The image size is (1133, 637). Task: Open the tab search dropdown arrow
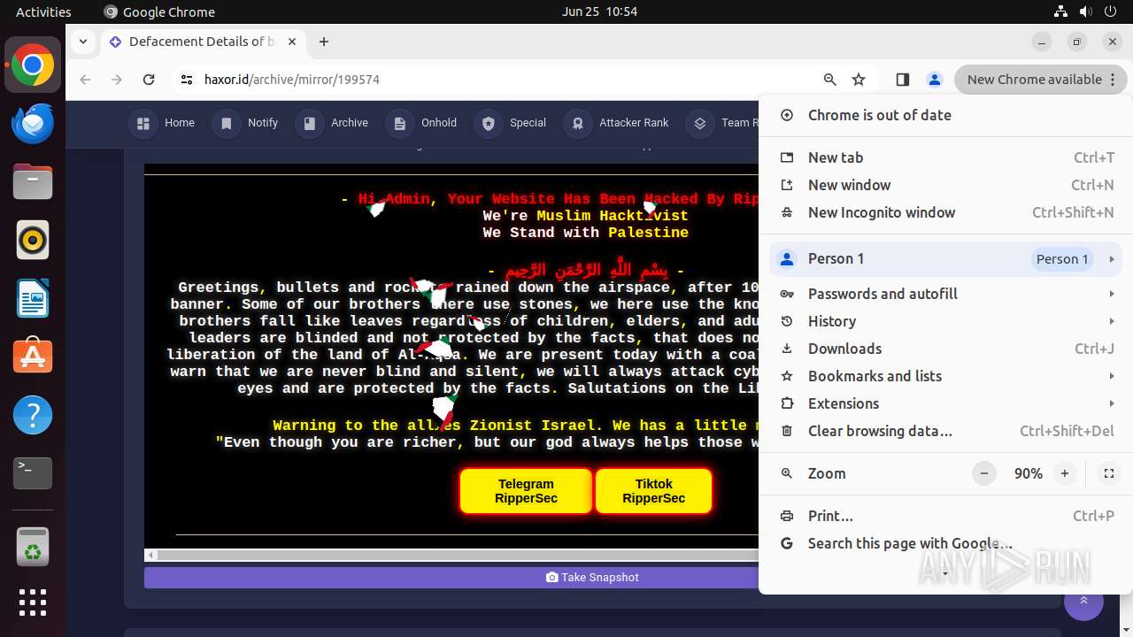click(82, 42)
